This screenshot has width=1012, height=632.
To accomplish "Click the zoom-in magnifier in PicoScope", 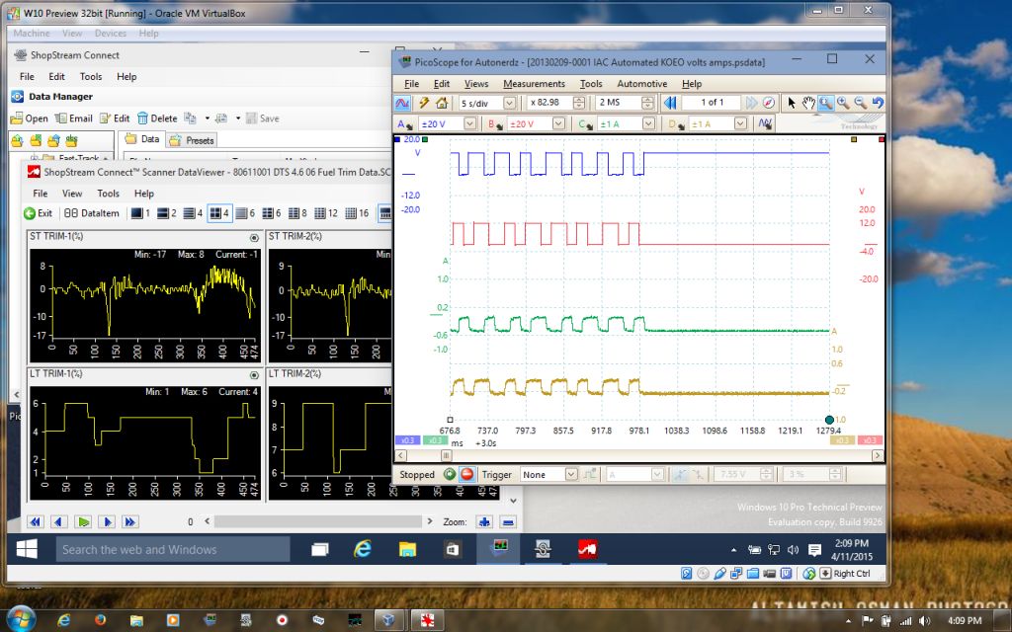I will coord(843,103).
